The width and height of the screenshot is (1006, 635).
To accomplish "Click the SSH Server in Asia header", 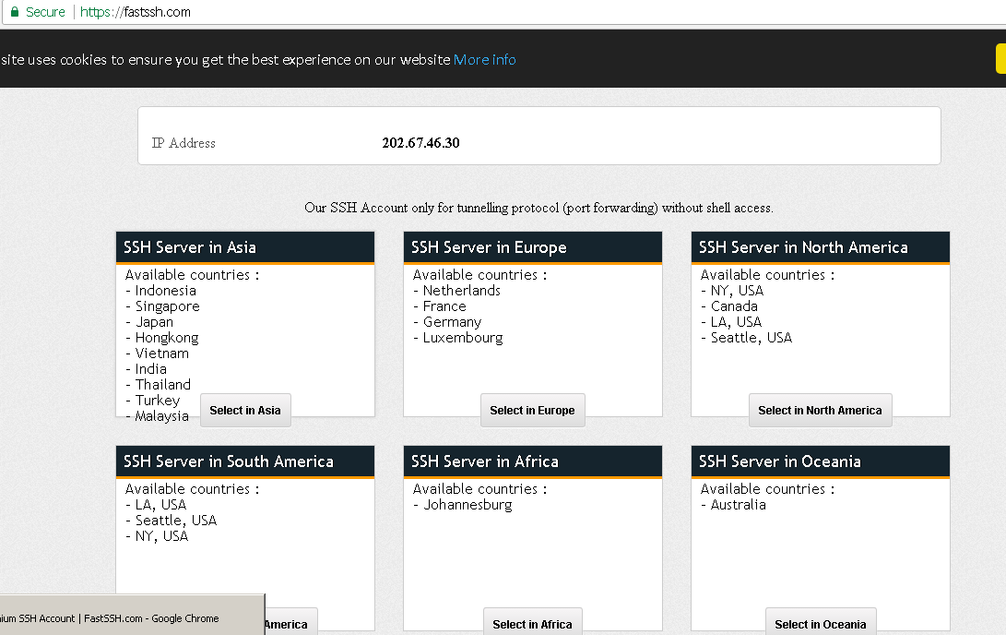I will pyautogui.click(x=190, y=247).
